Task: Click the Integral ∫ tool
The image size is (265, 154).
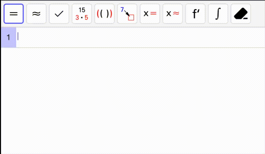Action: tap(218, 14)
